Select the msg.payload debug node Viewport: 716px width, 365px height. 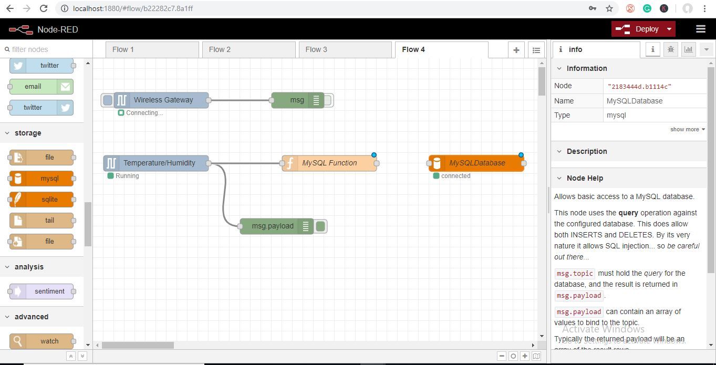(x=277, y=226)
